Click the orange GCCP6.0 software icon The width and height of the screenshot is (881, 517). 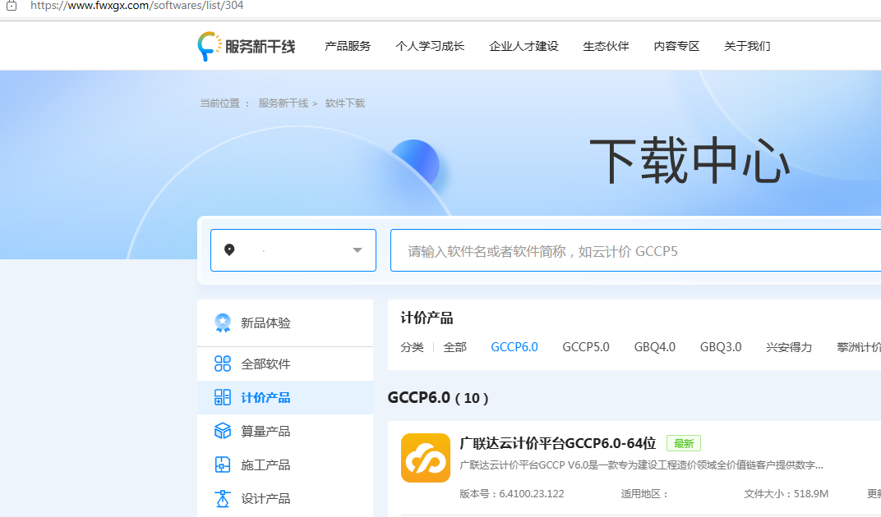click(x=426, y=457)
